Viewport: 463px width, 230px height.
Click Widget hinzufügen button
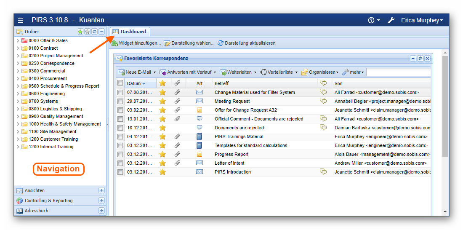click(x=136, y=43)
